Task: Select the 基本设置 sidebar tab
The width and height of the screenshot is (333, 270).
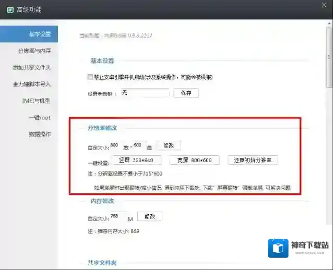Action: click(x=40, y=34)
